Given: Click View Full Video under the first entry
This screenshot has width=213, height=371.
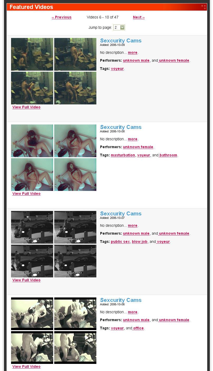Looking at the screenshot, I should point(26,107).
